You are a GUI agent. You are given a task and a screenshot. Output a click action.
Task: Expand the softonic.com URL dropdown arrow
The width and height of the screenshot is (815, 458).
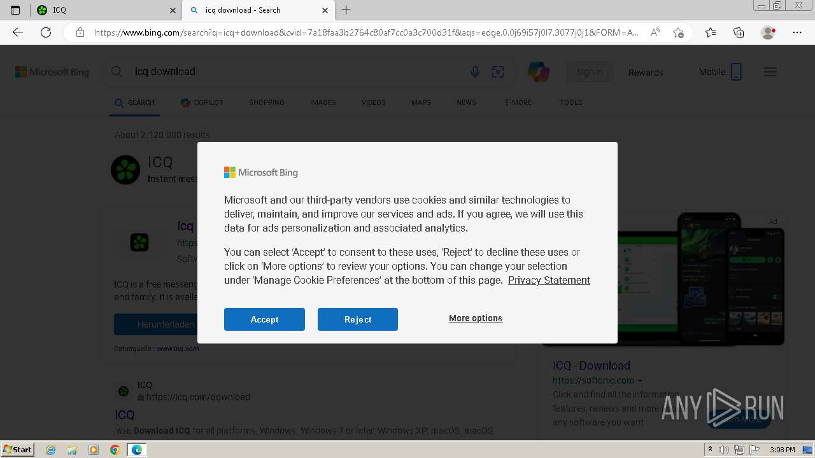[x=640, y=381]
